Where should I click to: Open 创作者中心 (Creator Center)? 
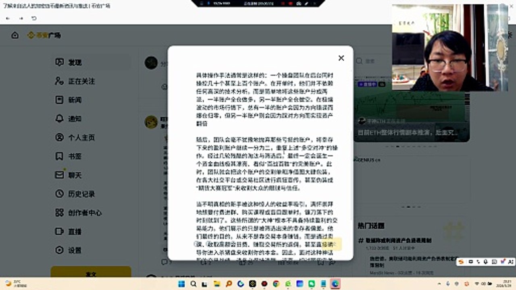tap(92, 213)
